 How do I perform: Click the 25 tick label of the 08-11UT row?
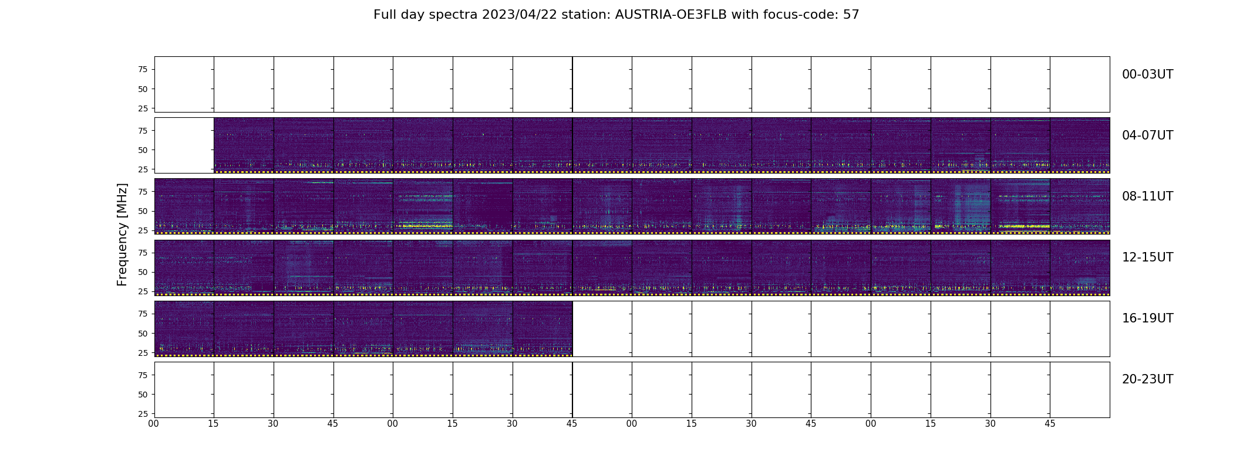[x=143, y=230]
